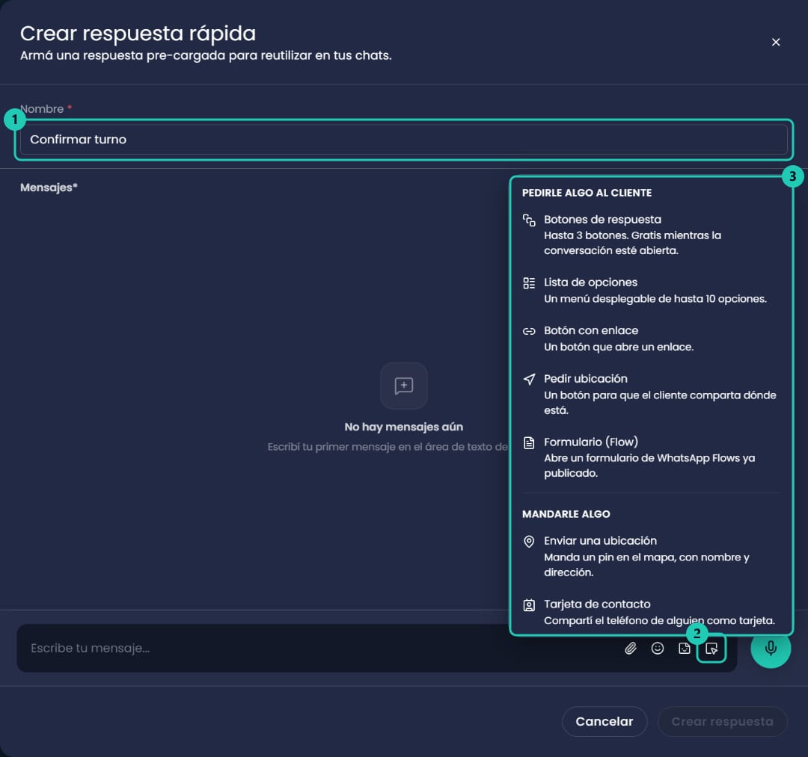Screen dimensions: 808x757
Task: Select Pedir ubicación menu entry
Action: [x=650, y=395]
